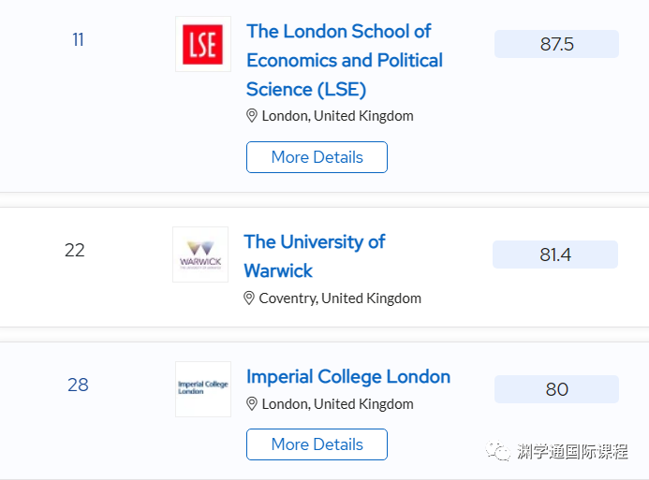Click the score badge showing 80

[556, 389]
